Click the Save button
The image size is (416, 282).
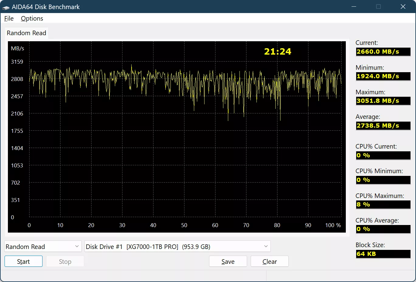tap(228, 261)
